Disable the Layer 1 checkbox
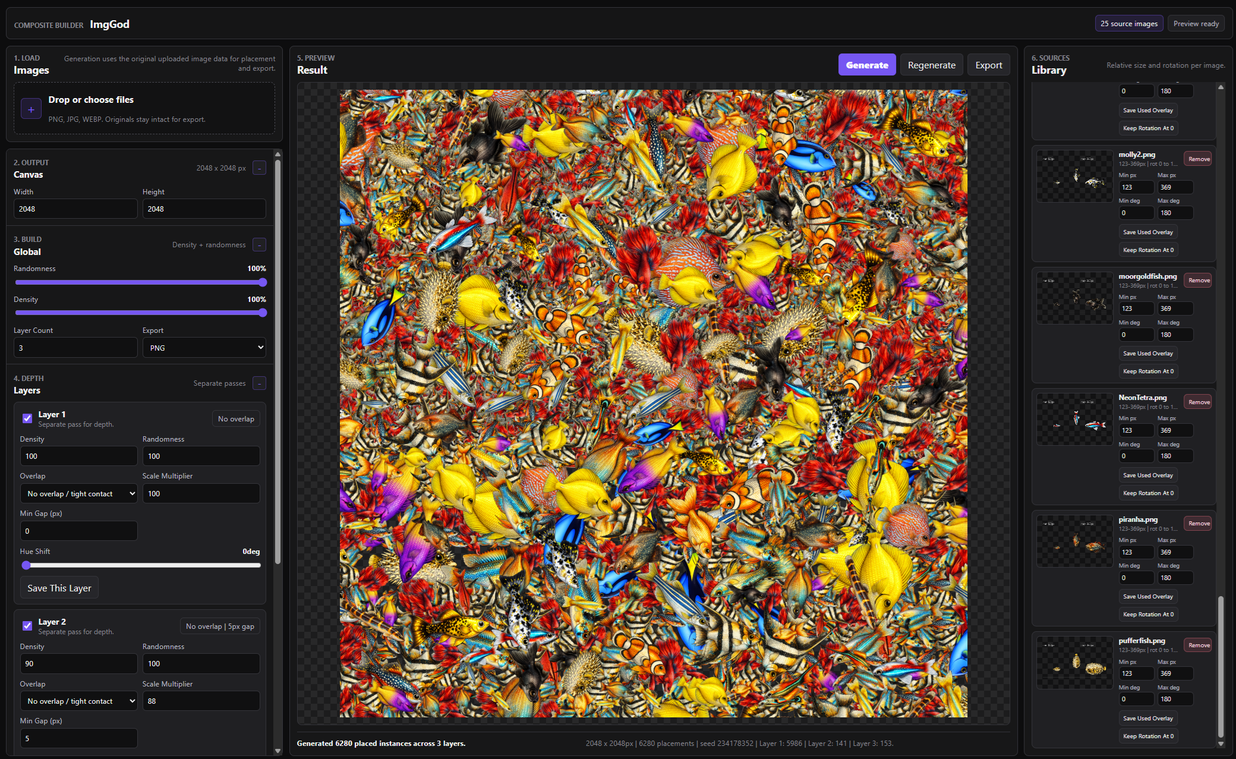Viewport: 1236px width, 759px height. coord(27,418)
